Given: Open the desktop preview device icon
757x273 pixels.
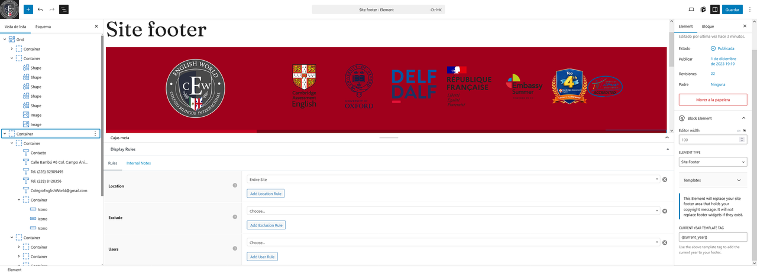Looking at the screenshot, I should pos(691,9).
